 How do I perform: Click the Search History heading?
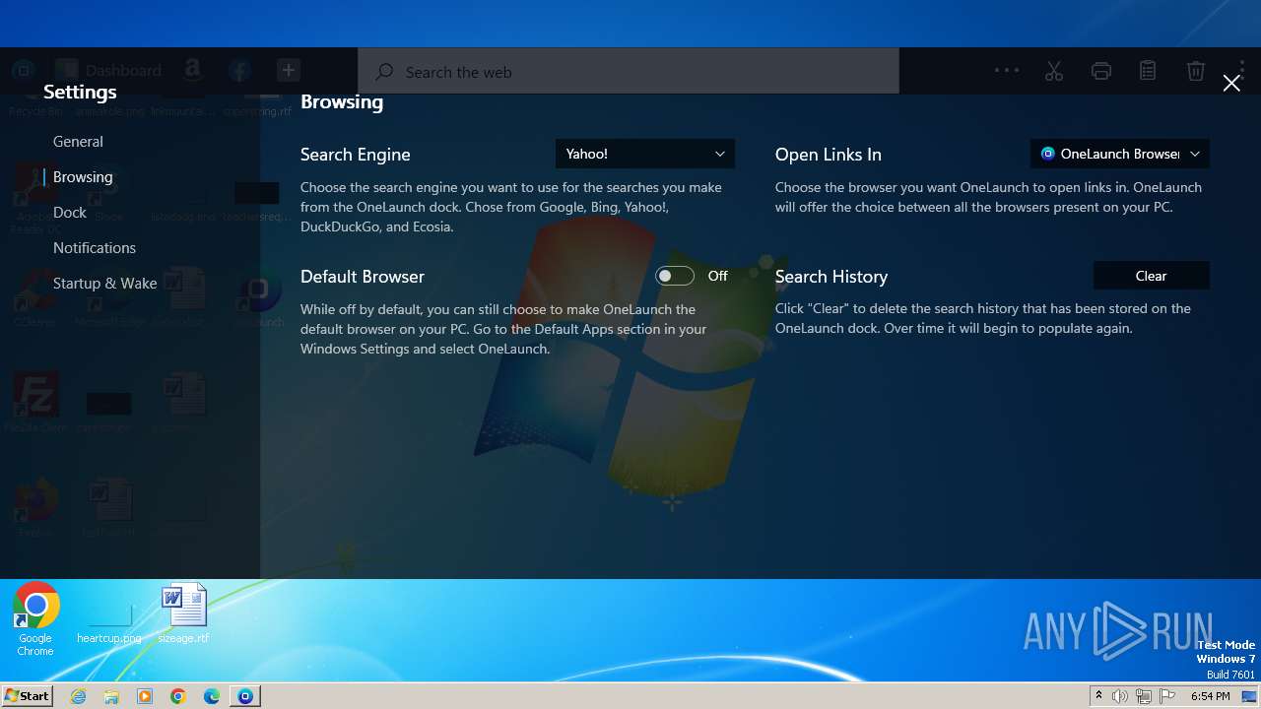pyautogui.click(x=831, y=277)
